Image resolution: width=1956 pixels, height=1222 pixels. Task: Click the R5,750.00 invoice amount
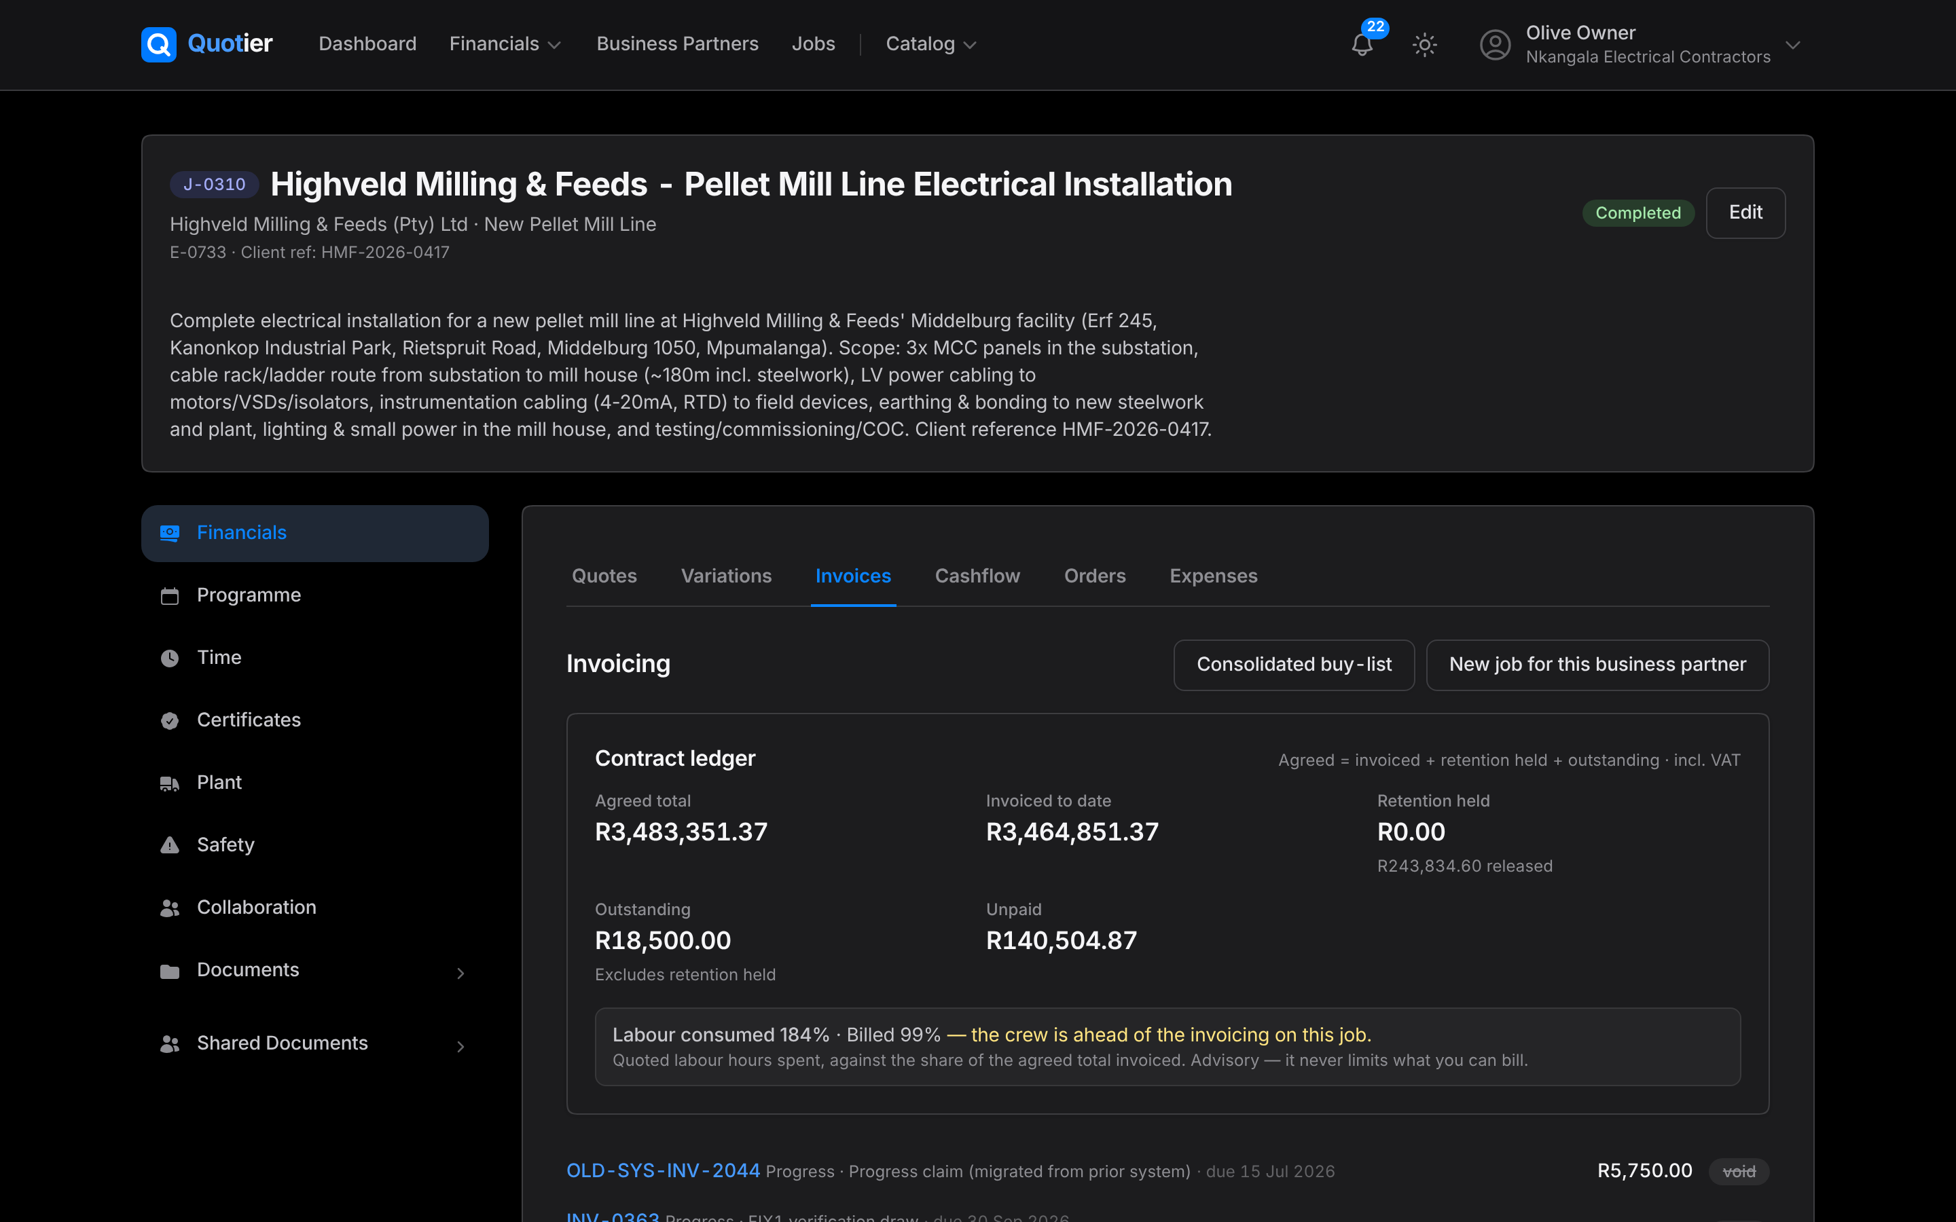point(1644,1171)
